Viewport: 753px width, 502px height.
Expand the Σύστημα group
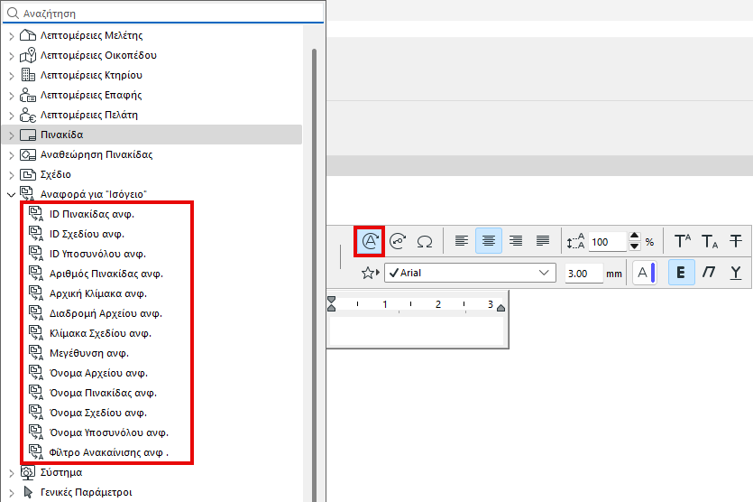click(x=12, y=473)
